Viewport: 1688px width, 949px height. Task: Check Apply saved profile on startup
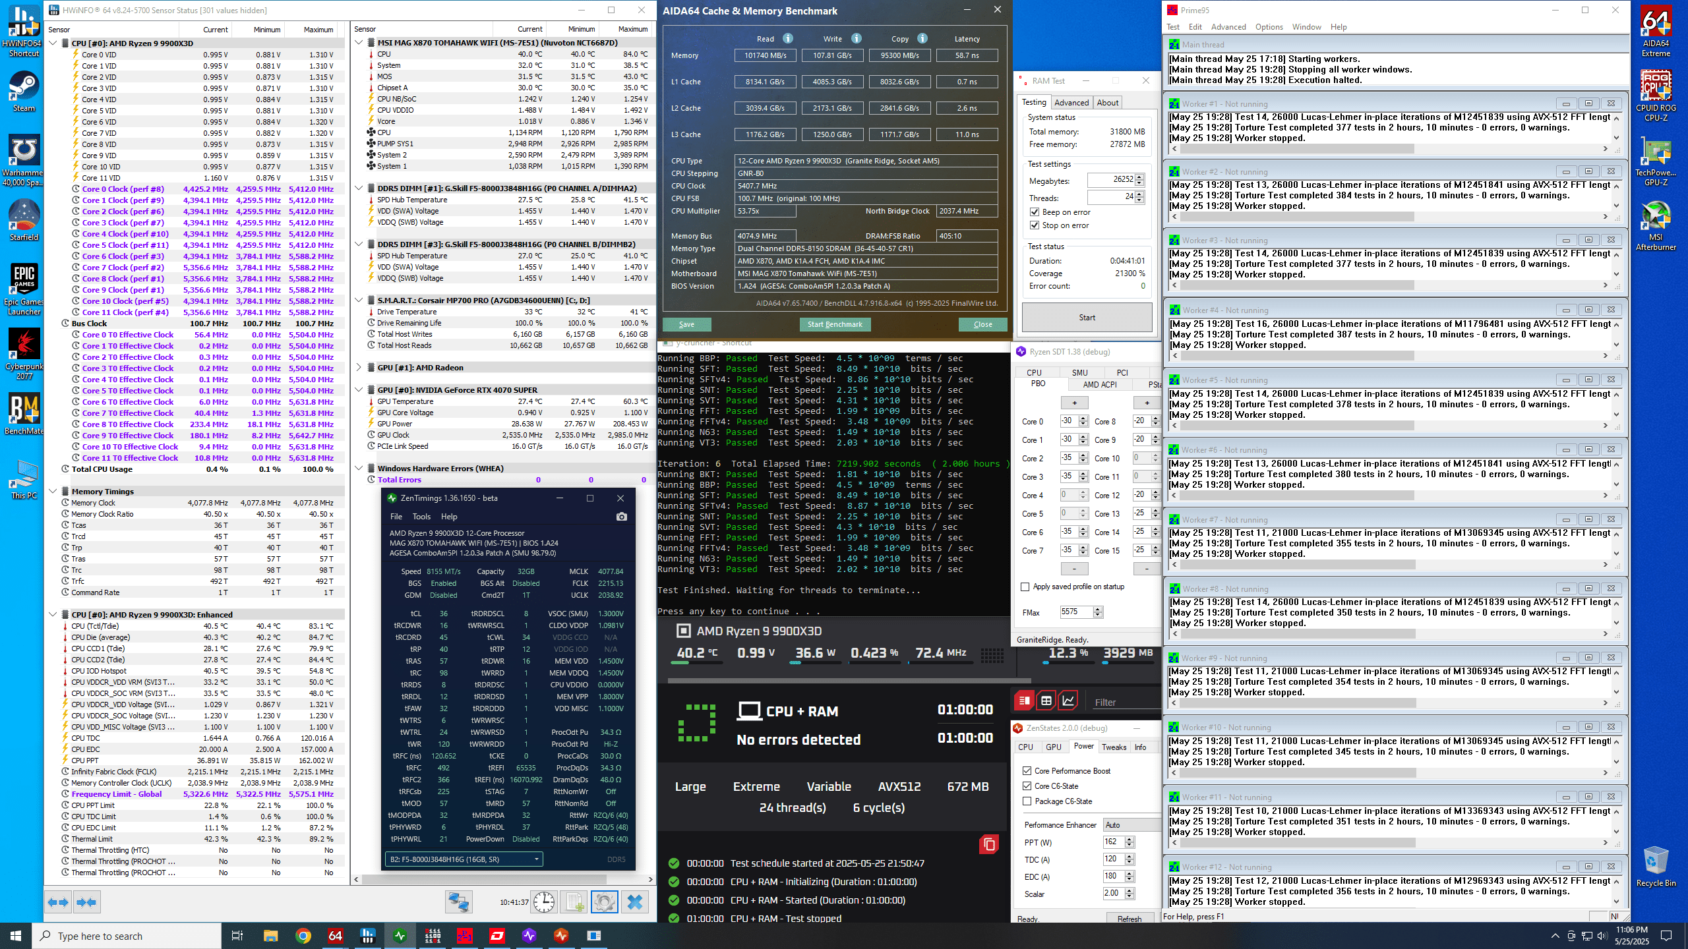(1025, 587)
